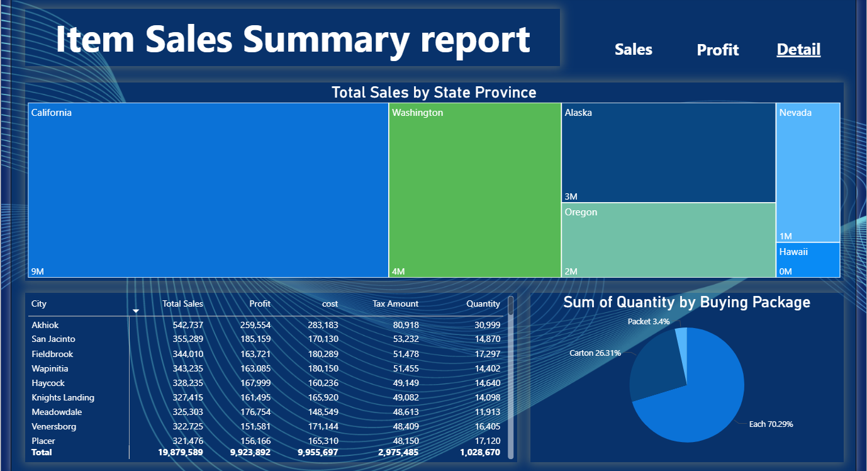The width and height of the screenshot is (867, 471).
Task: Sort table by Profit column header
Action: click(x=260, y=304)
